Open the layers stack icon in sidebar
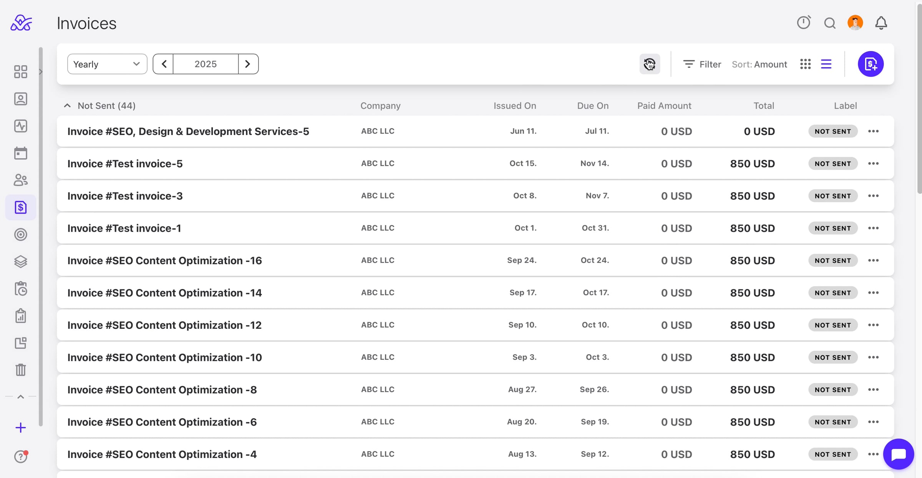 (21, 262)
